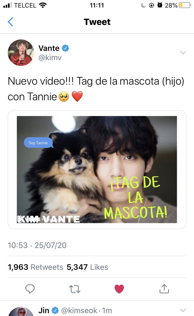Unlike the tweet with red heart
The height and width of the screenshot is (316, 194).
tap(119, 289)
